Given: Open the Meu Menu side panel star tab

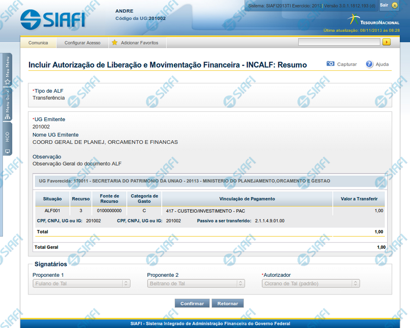Looking at the screenshot, I should (7, 70).
